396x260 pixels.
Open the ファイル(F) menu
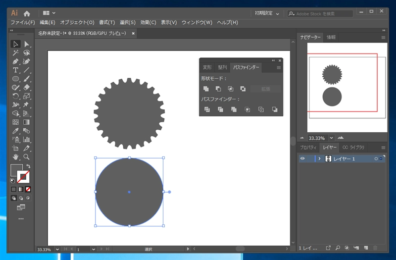pos(23,22)
